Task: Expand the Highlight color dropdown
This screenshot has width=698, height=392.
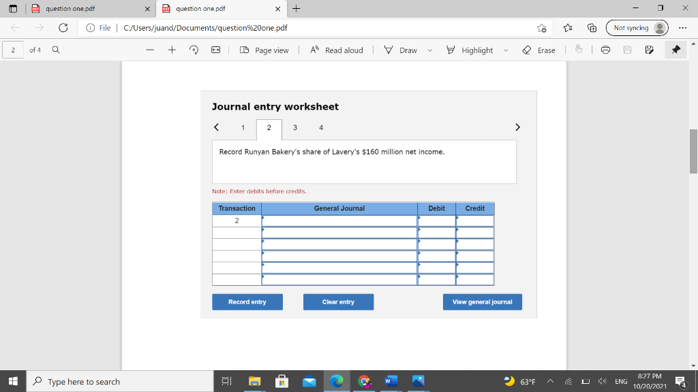Action: tap(506, 50)
